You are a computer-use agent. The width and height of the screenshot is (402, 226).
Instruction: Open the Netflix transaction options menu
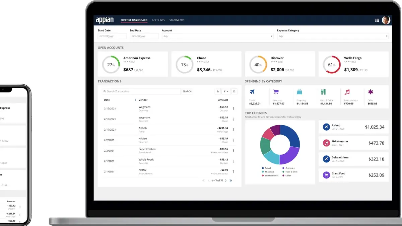point(233,172)
